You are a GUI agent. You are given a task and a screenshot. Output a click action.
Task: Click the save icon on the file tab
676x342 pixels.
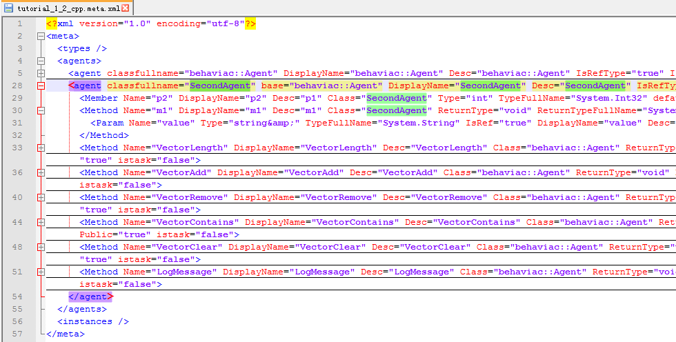9,8
